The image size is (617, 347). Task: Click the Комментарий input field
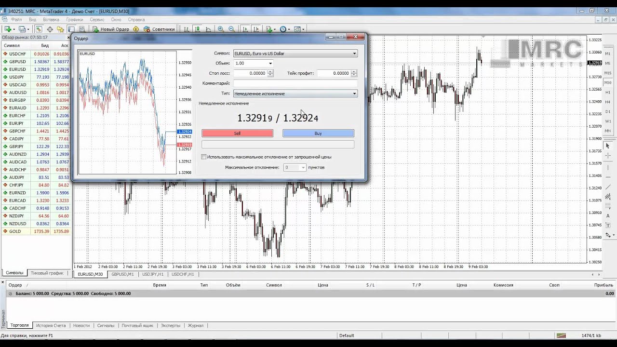(x=295, y=83)
